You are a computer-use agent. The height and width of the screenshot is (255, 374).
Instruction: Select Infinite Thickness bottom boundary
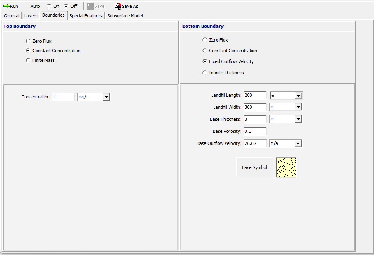(x=204, y=73)
